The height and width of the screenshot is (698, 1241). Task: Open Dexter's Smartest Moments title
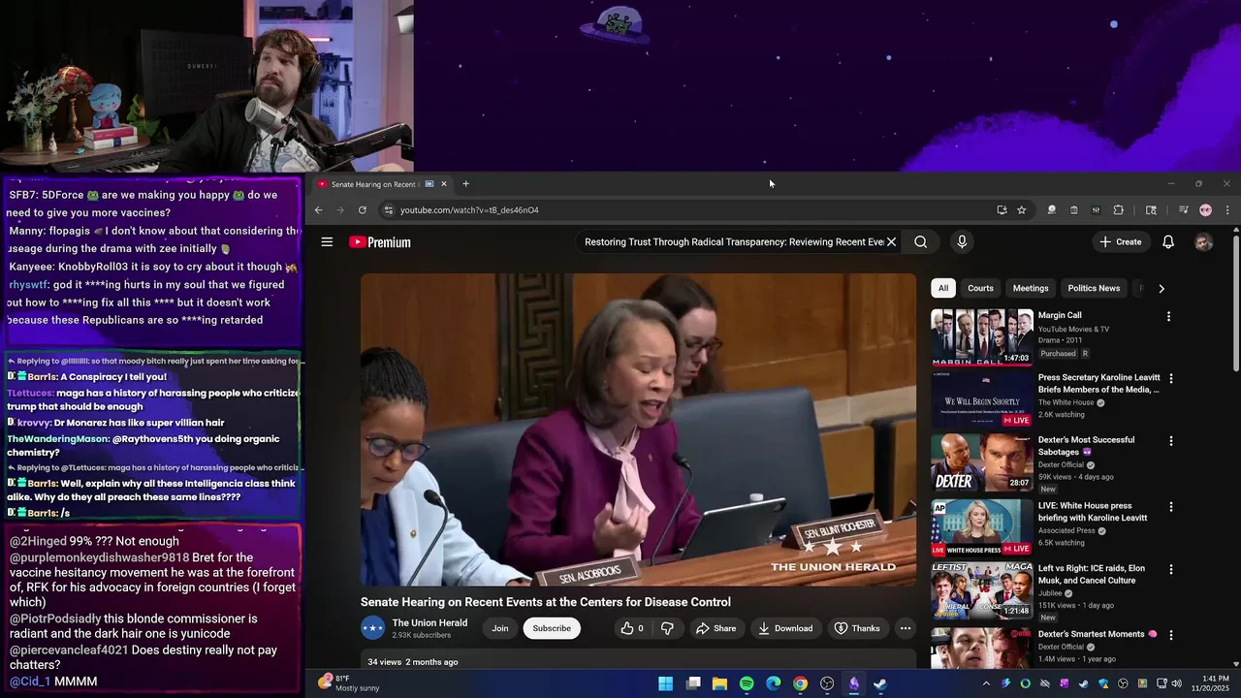coord(1097,634)
